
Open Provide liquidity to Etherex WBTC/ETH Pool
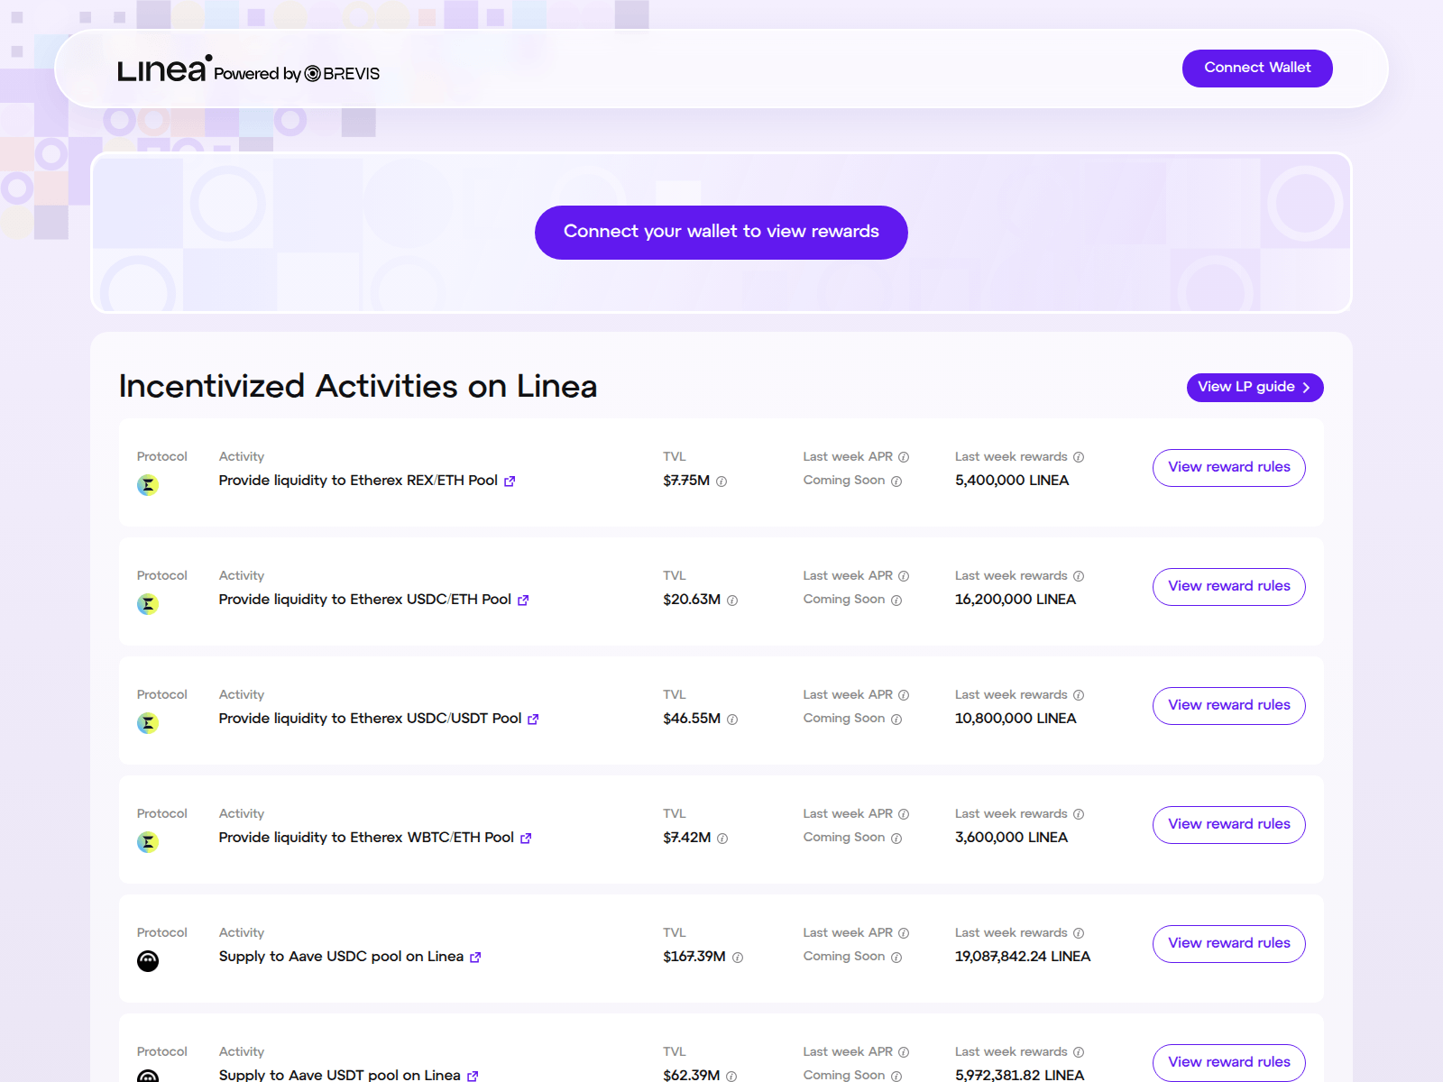(366, 838)
